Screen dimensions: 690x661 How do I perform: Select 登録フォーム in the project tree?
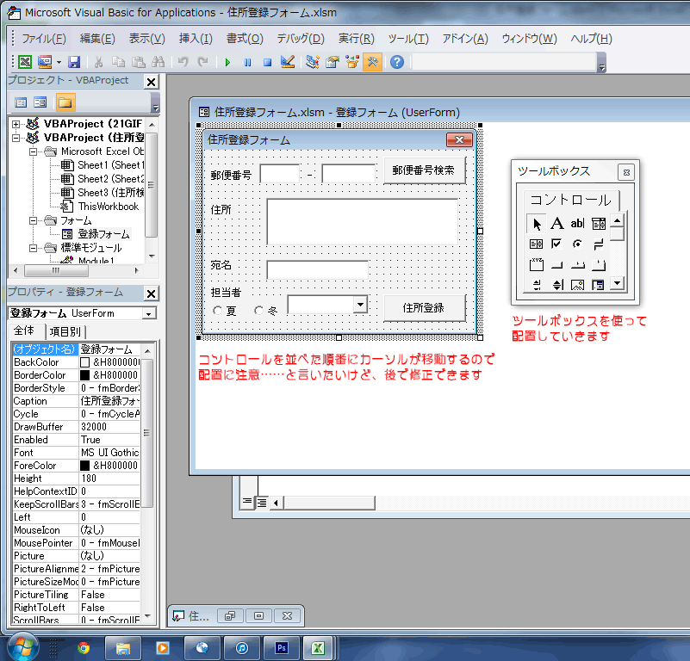[x=104, y=234]
